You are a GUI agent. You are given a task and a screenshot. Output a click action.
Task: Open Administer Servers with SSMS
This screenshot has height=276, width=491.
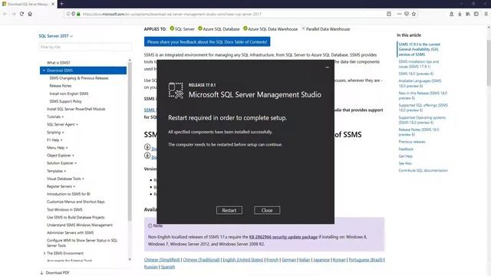pyautogui.click(x=70, y=233)
